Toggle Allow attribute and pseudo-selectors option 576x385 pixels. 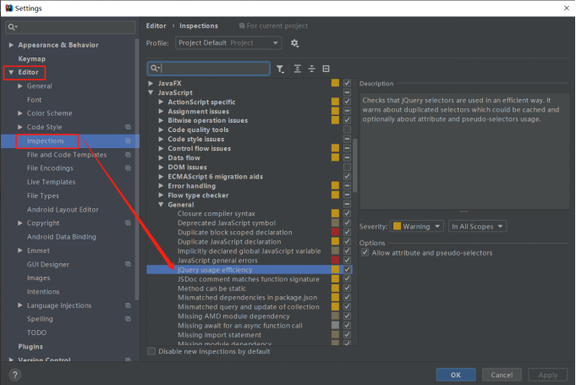pyautogui.click(x=365, y=252)
